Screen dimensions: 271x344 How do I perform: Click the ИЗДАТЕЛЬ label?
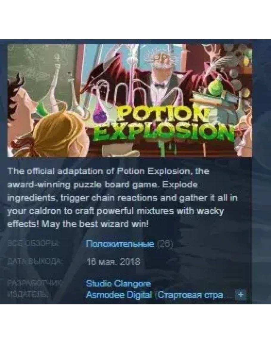coord(27,295)
